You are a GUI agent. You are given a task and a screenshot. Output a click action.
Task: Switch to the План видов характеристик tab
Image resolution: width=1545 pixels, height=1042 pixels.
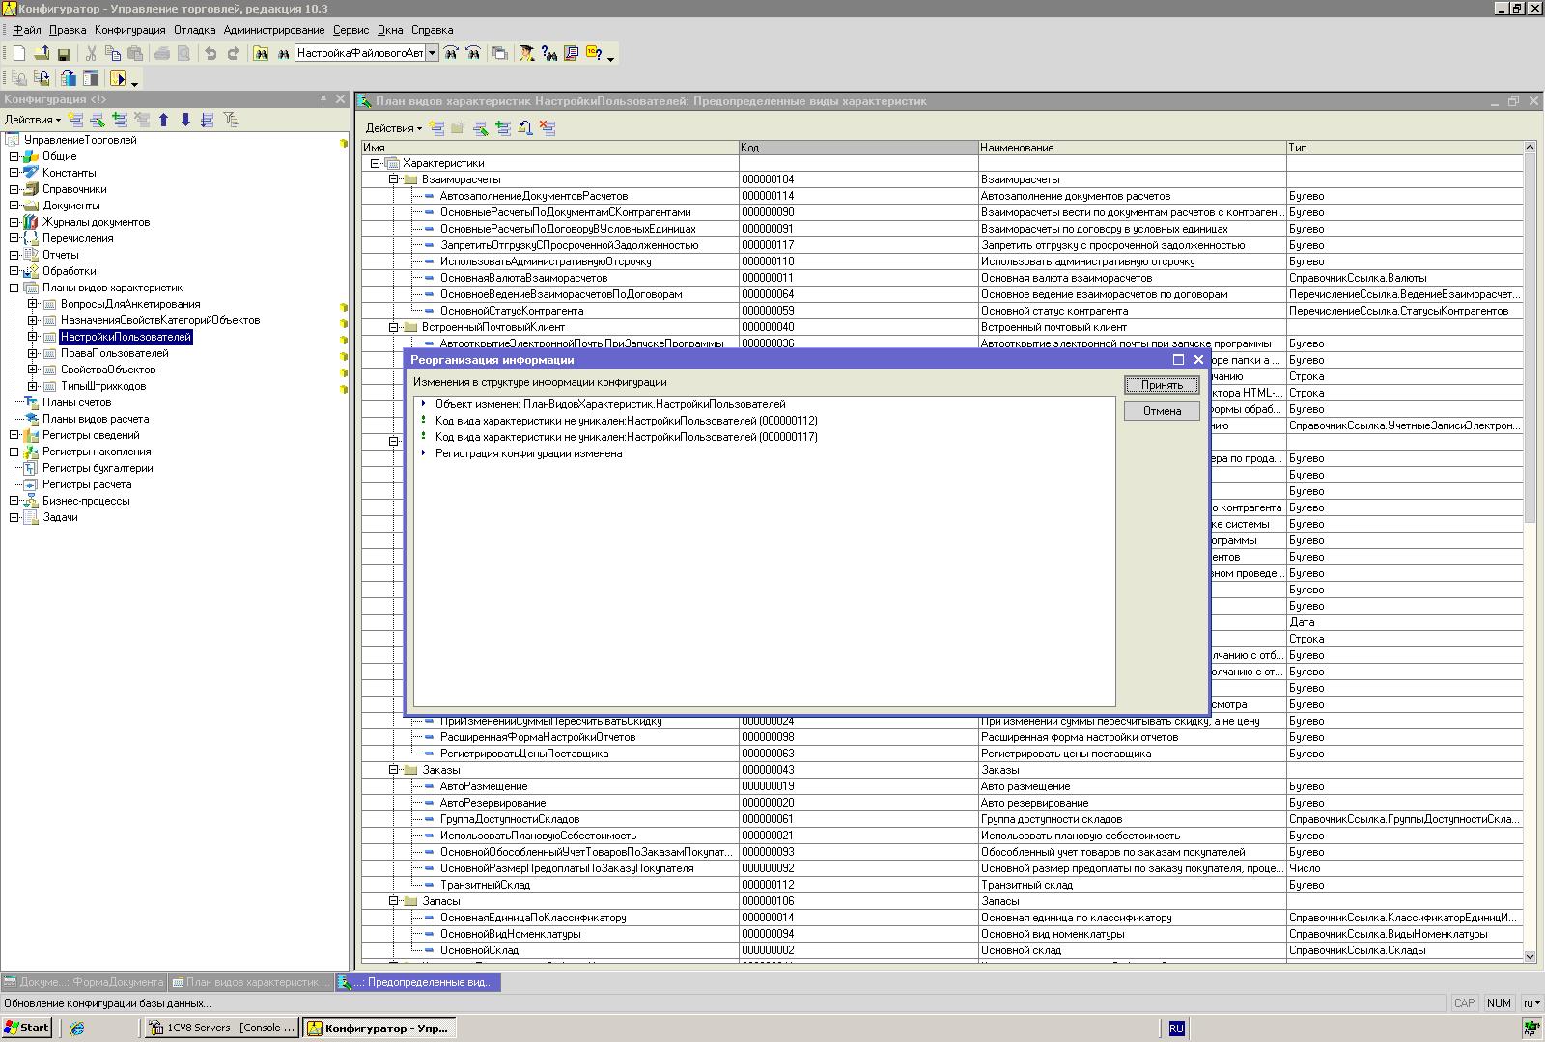(251, 982)
